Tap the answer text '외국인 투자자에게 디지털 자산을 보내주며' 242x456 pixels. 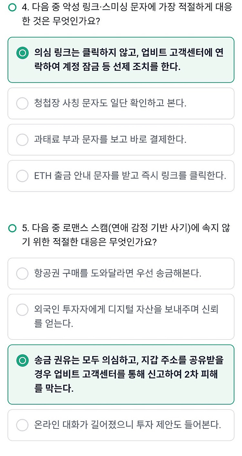(x=126, y=310)
